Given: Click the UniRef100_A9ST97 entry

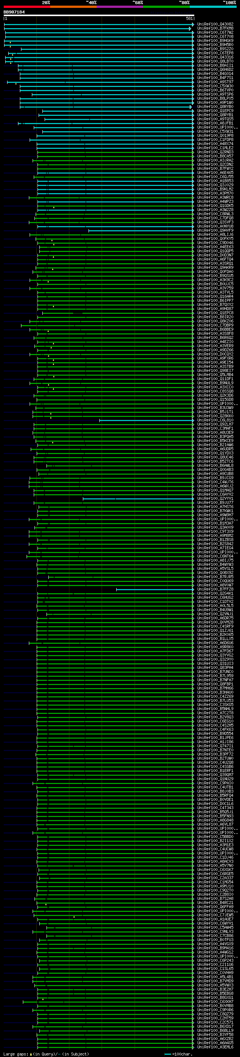Looking at the screenshot, I should click(x=215, y=82).
